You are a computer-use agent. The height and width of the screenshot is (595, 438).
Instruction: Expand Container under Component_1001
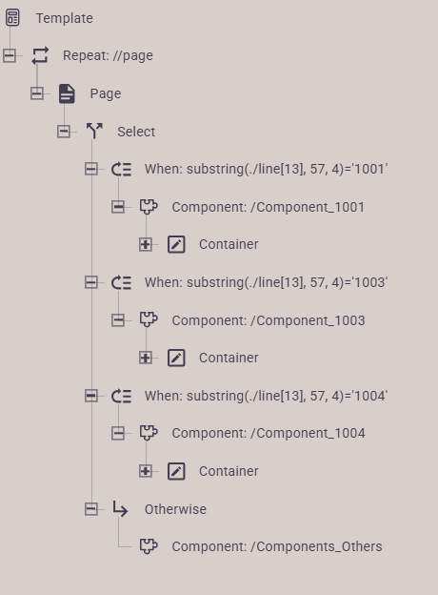click(146, 244)
